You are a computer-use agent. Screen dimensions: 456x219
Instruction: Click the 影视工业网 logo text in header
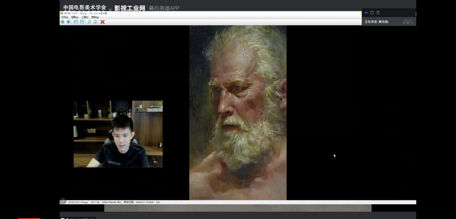pyautogui.click(x=130, y=8)
